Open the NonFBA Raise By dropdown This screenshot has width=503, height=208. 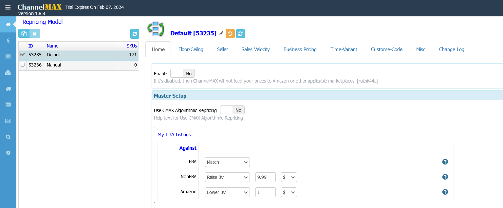coord(227,177)
